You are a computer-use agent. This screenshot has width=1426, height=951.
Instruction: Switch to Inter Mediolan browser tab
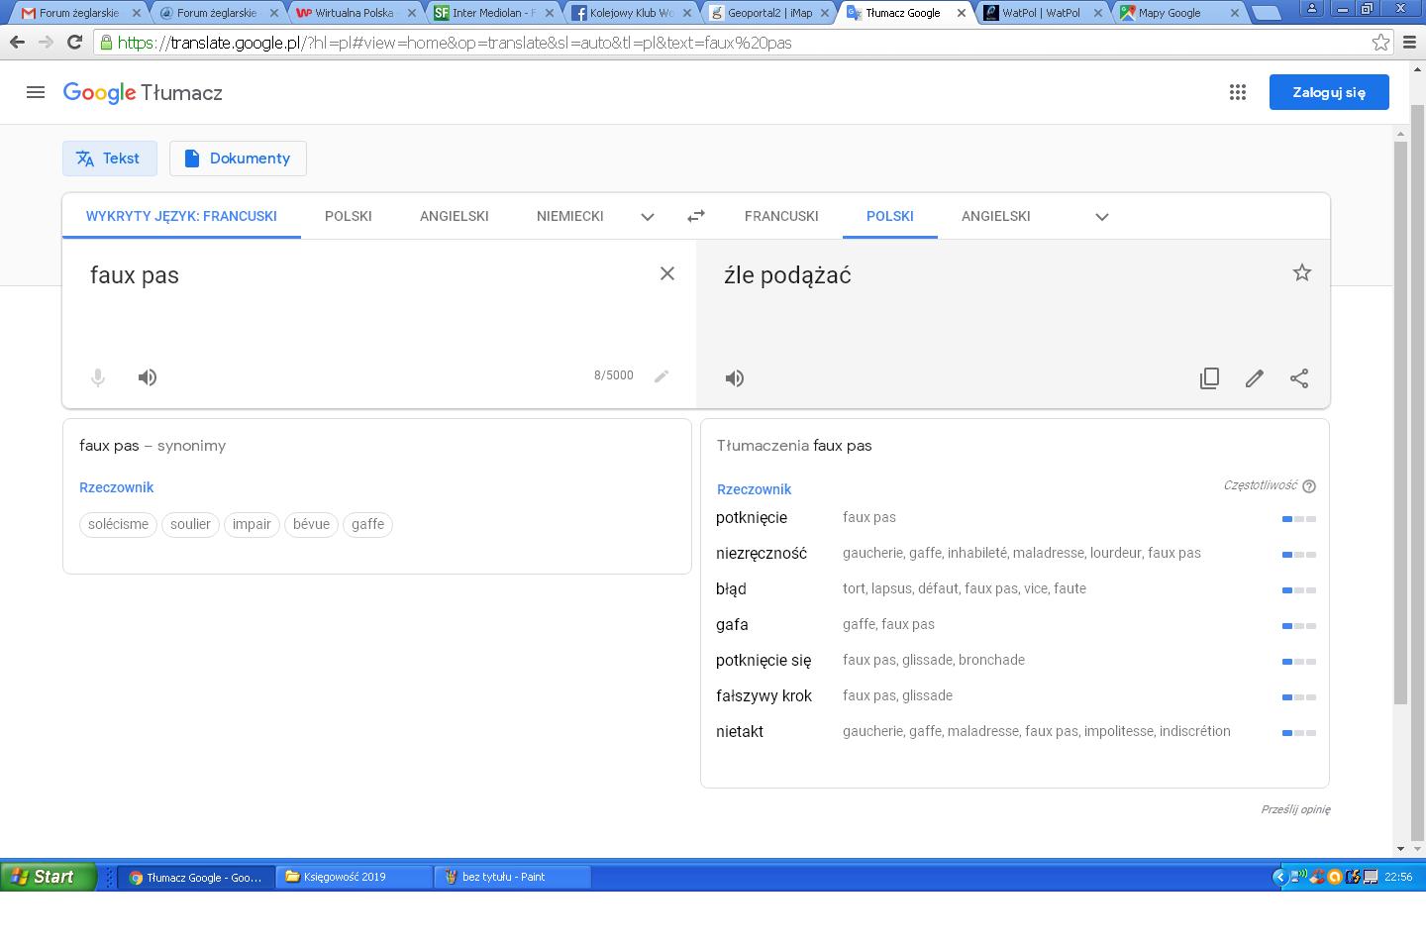(492, 13)
